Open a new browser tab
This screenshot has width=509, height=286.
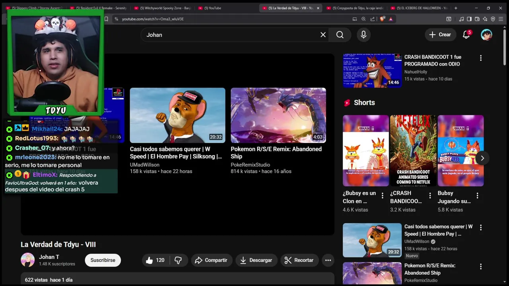click(x=456, y=8)
